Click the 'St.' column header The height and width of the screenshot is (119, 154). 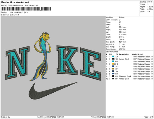click(x=117, y=54)
